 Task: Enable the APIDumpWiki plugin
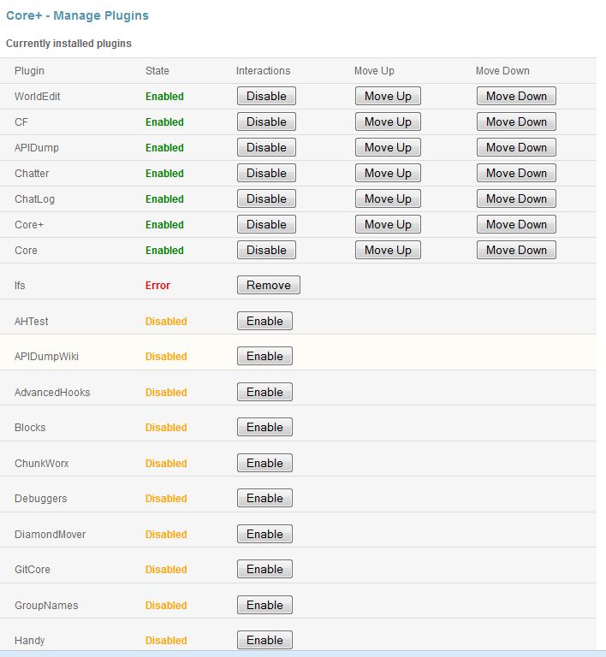point(264,357)
